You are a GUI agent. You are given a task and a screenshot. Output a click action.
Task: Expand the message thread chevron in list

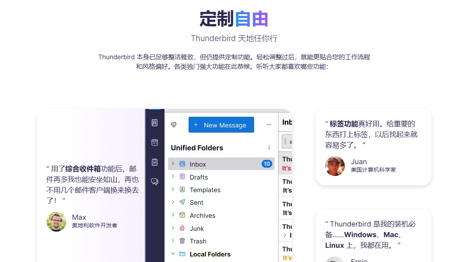[x=285, y=235]
